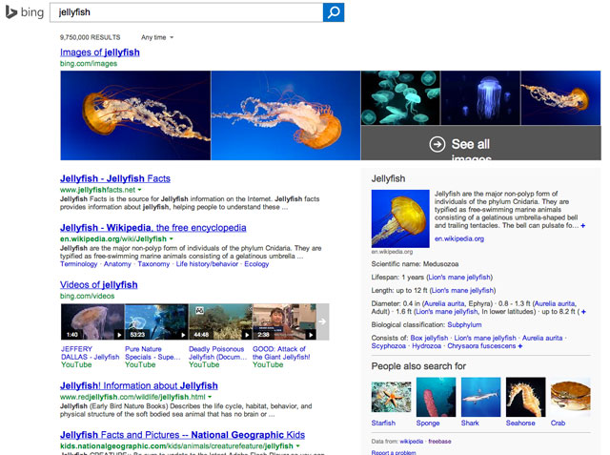The width and height of the screenshot is (610, 455).
Task: Open Videos of jellyfish link
Action: pyautogui.click(x=99, y=285)
